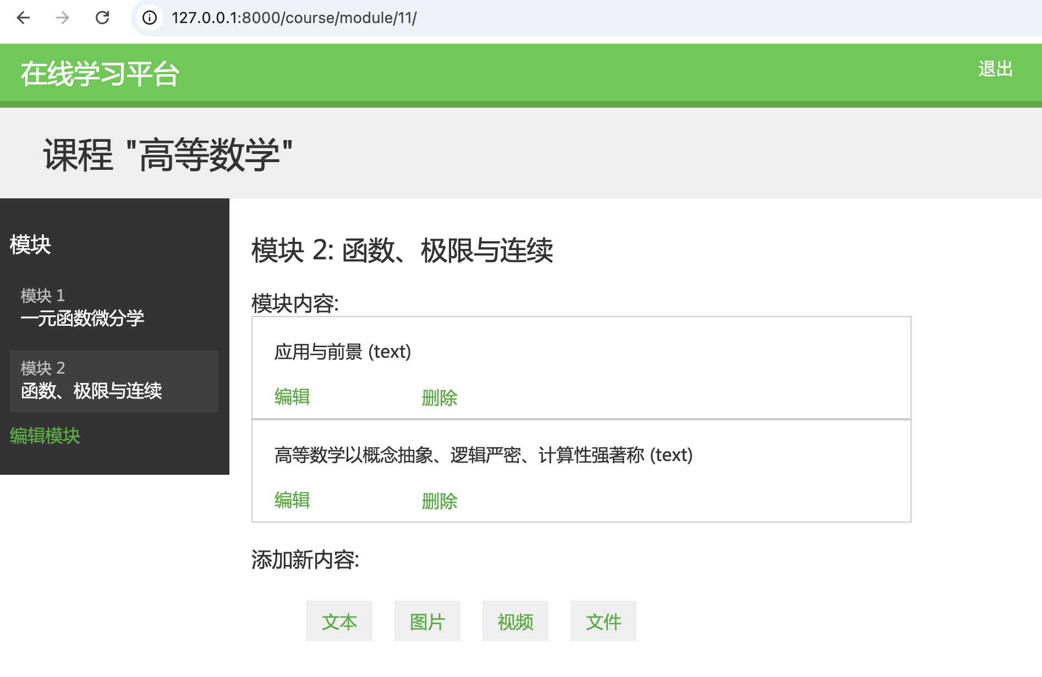Click the 模块 sidebar heading
1042x677 pixels.
[30, 245]
